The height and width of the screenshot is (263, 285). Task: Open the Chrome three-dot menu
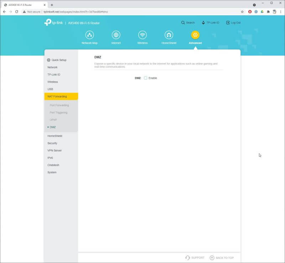281,12
